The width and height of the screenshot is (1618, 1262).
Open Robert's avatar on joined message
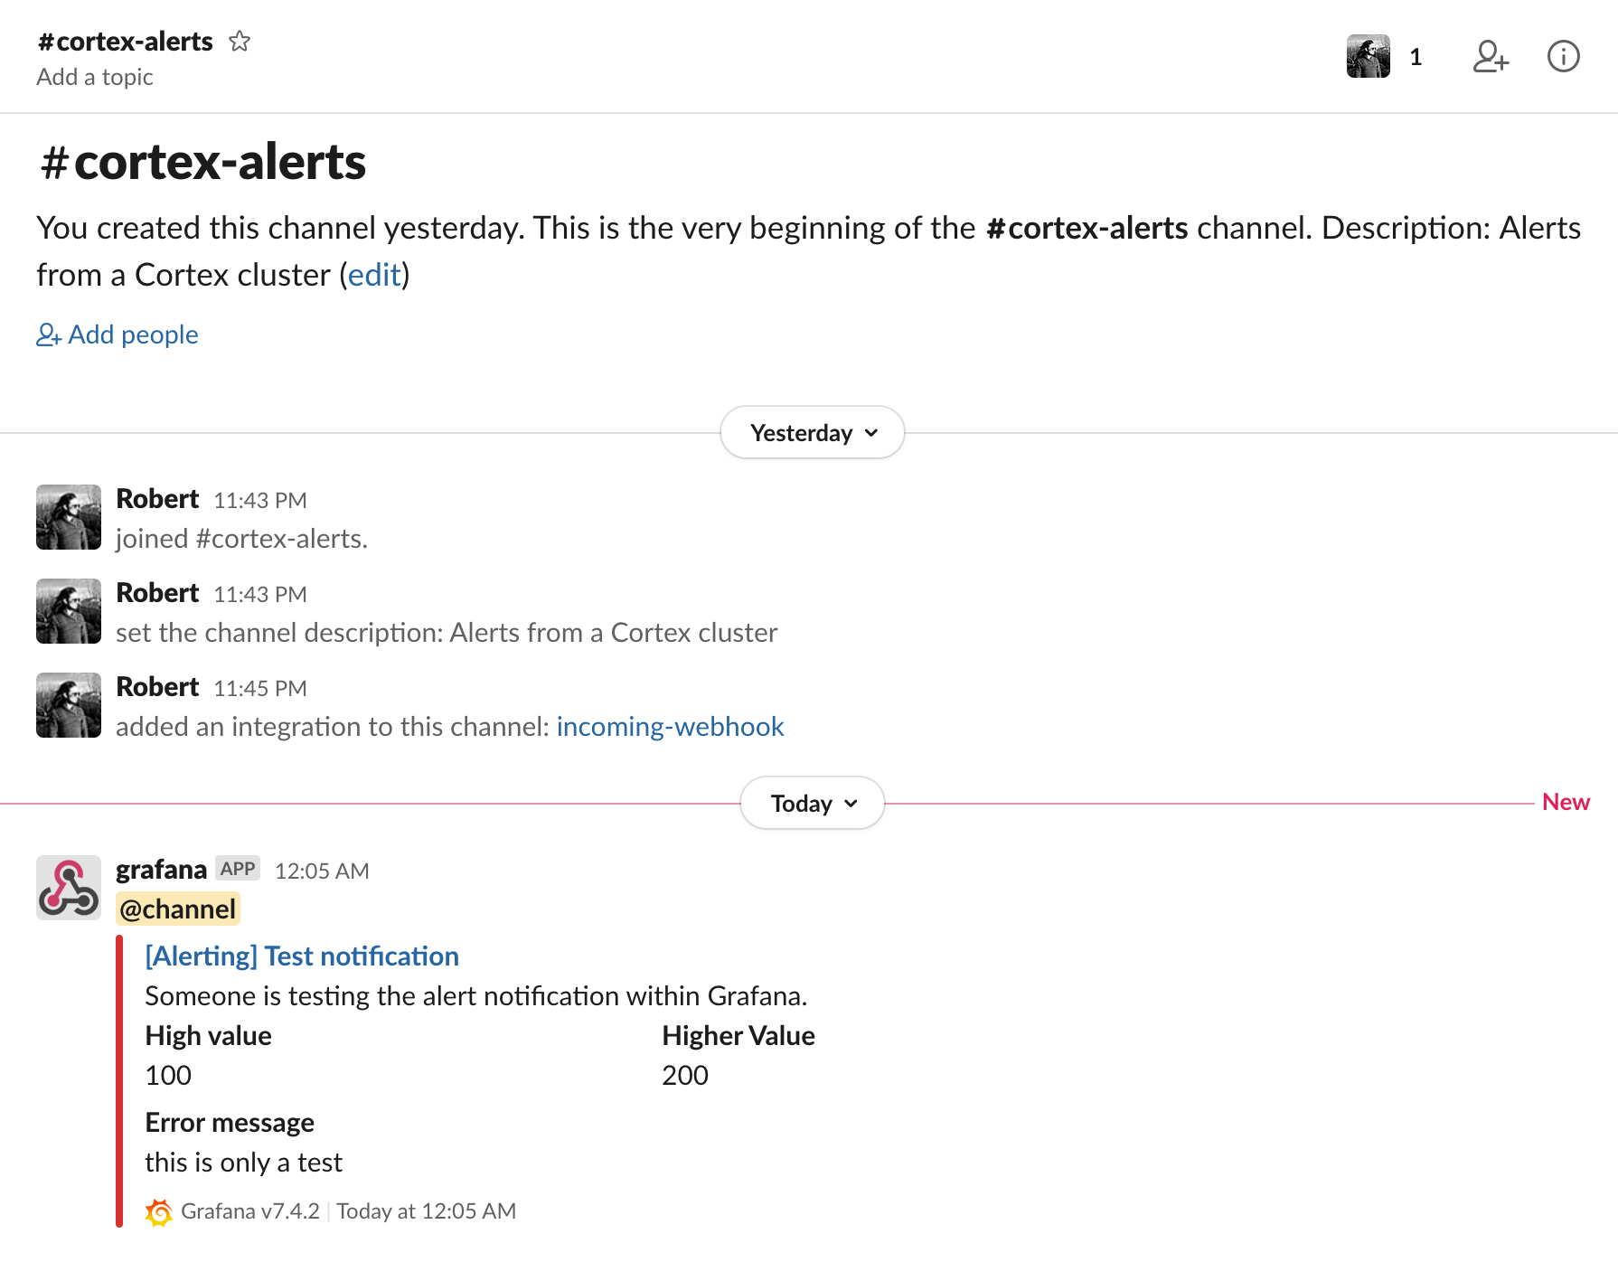[69, 517]
